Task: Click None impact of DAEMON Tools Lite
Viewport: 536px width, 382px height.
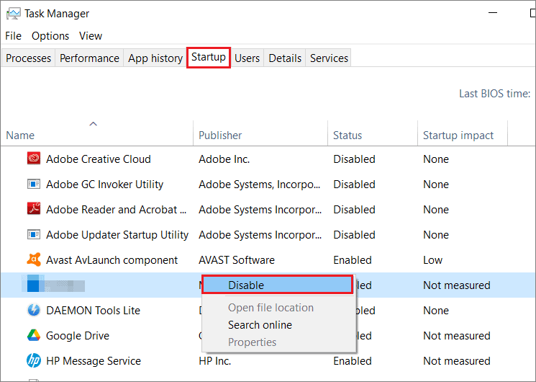Action: click(x=436, y=311)
